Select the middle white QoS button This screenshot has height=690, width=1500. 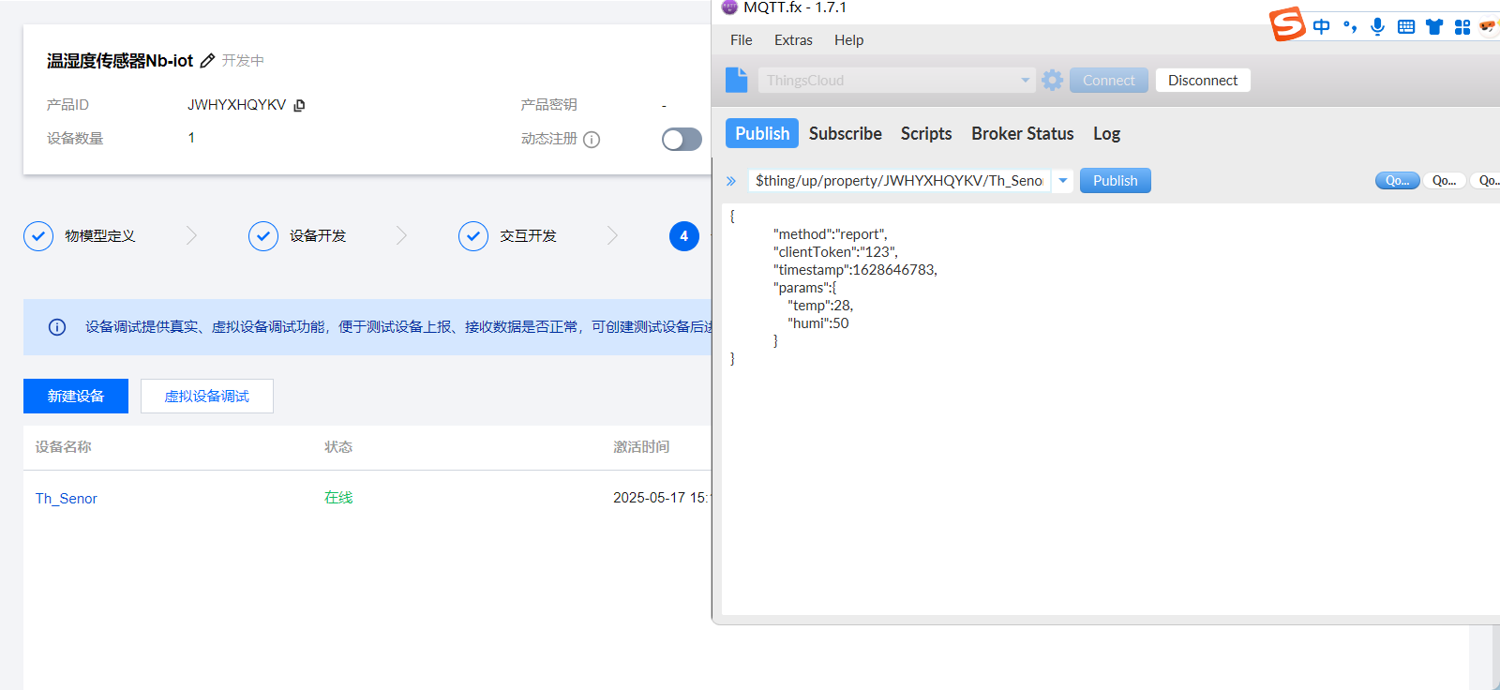(1445, 181)
